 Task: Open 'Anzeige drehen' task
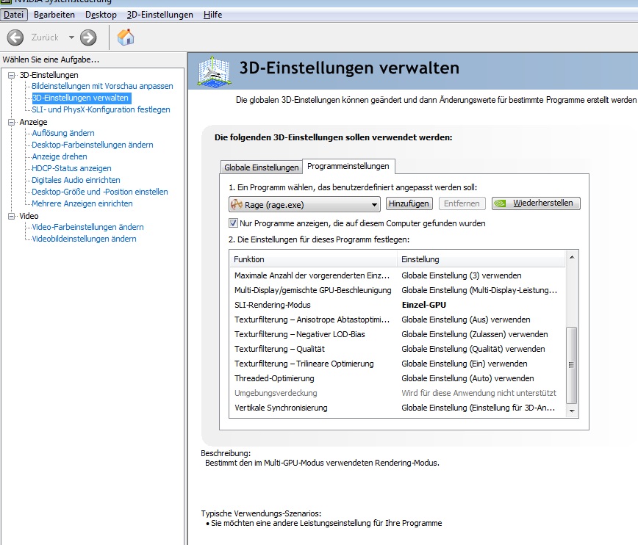[60, 156]
